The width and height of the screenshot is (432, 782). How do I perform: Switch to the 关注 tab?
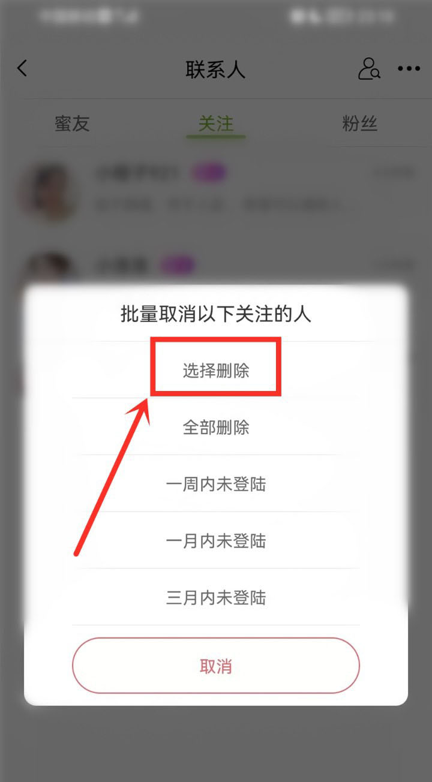pos(216,124)
